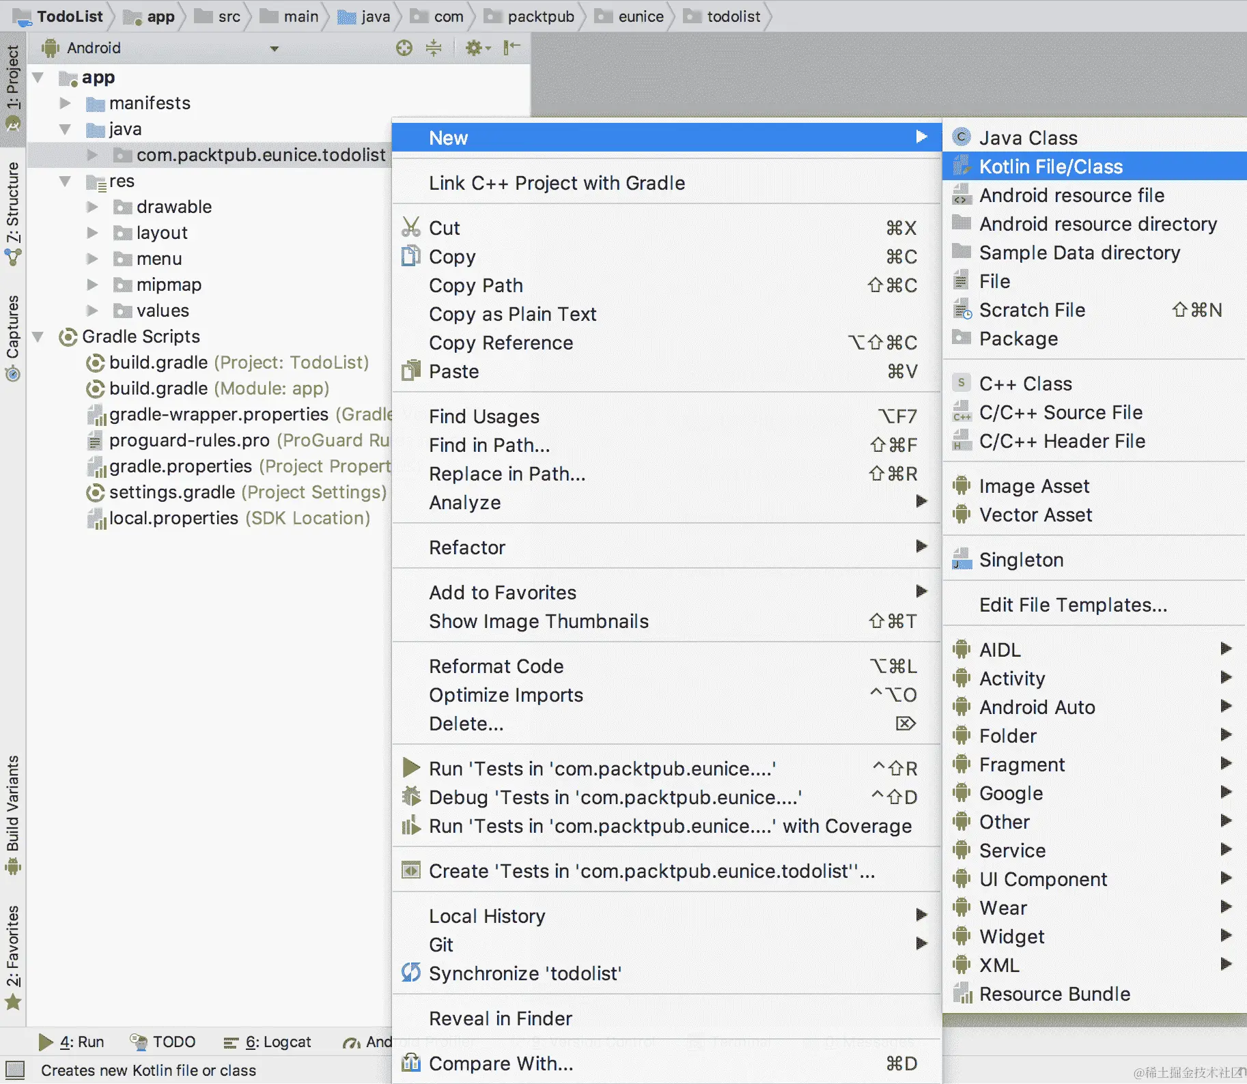Image resolution: width=1247 pixels, height=1084 pixels.
Task: Click the C/C++ Header File icon
Action: (x=962, y=440)
